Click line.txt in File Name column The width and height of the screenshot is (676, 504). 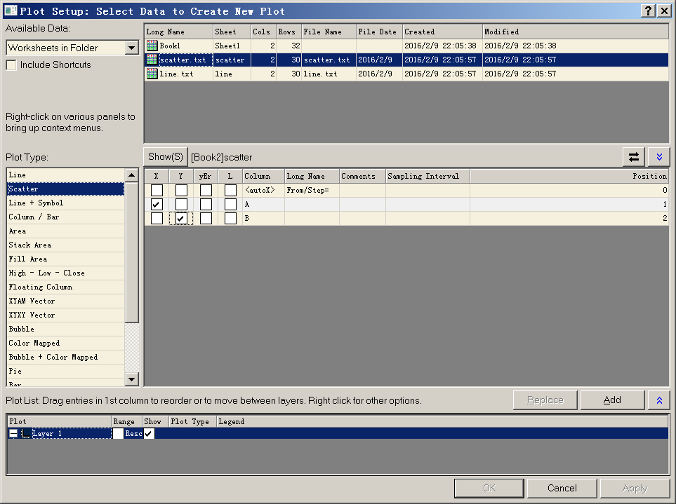point(329,74)
